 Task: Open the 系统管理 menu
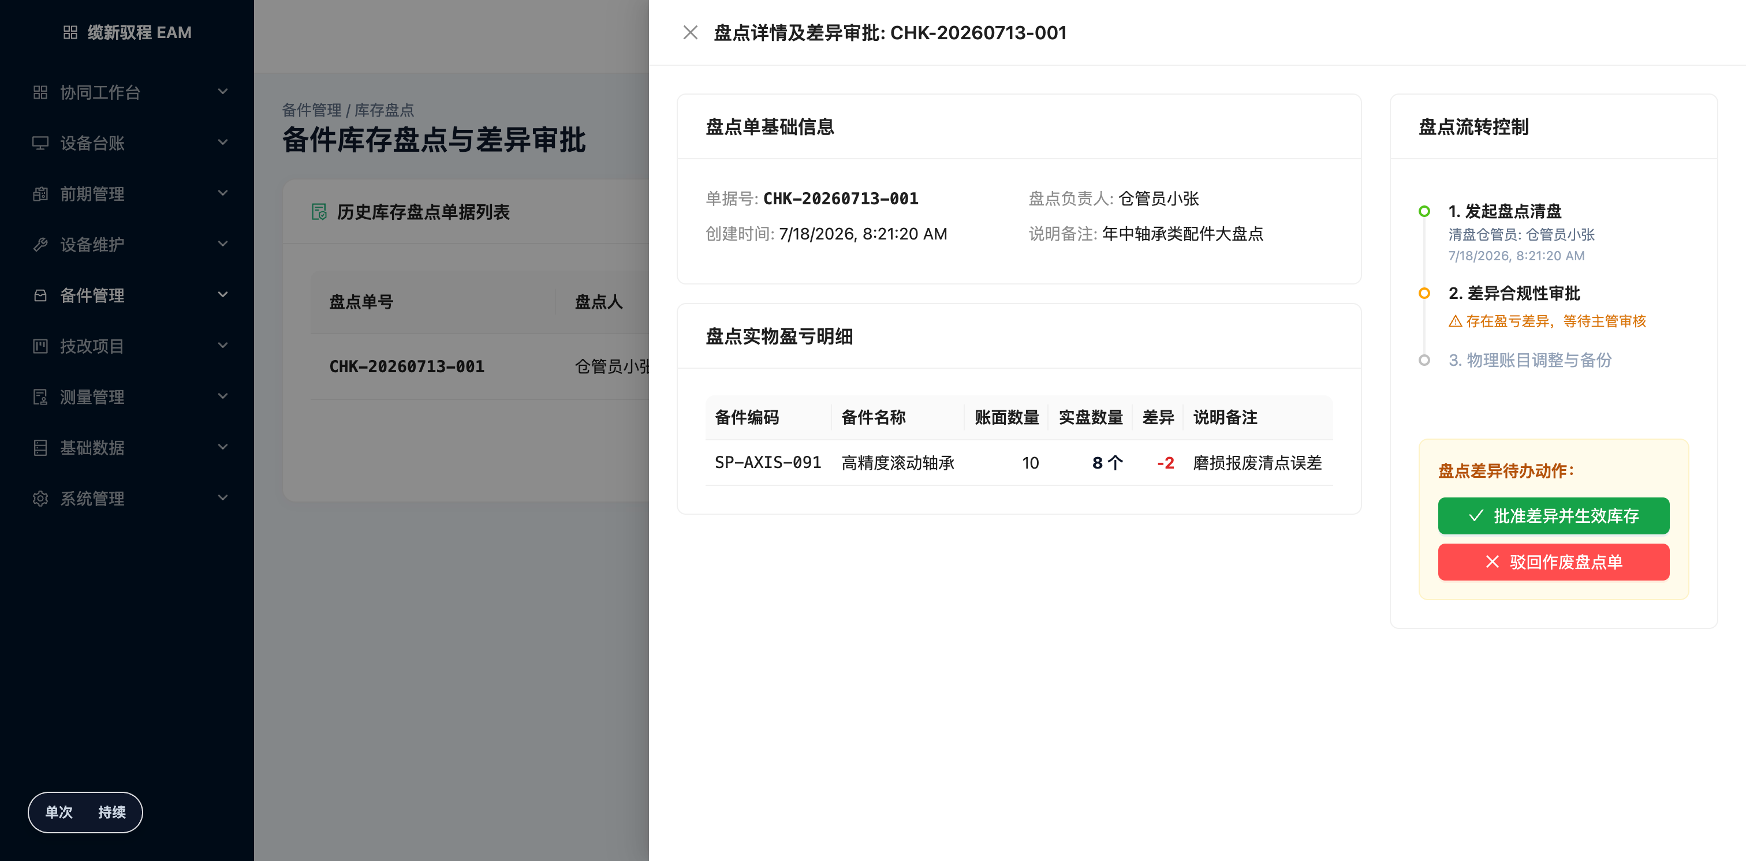point(127,499)
